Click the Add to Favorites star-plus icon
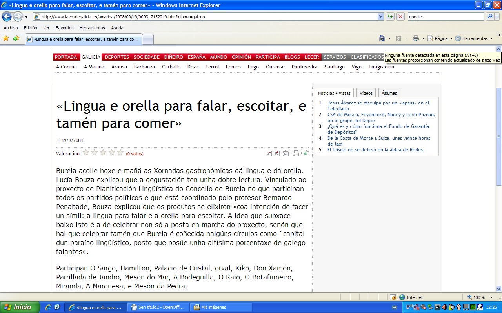The image size is (502, 313). (x=16, y=38)
